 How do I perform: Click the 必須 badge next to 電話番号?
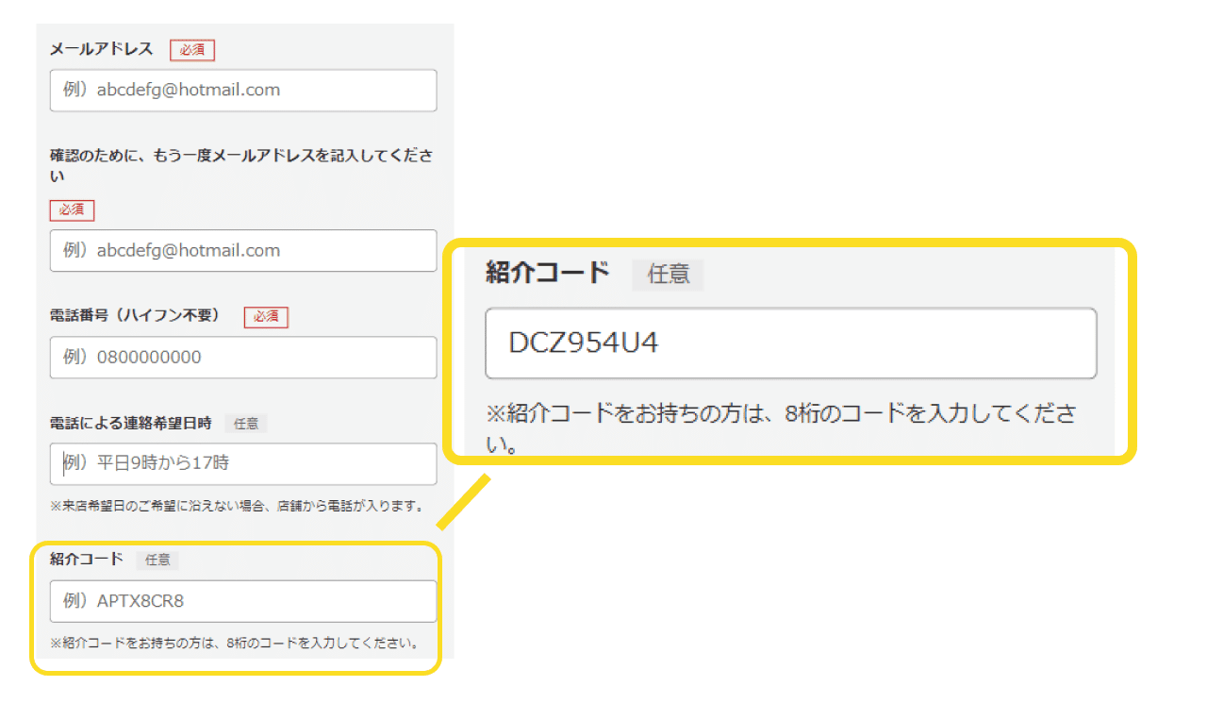point(266,317)
